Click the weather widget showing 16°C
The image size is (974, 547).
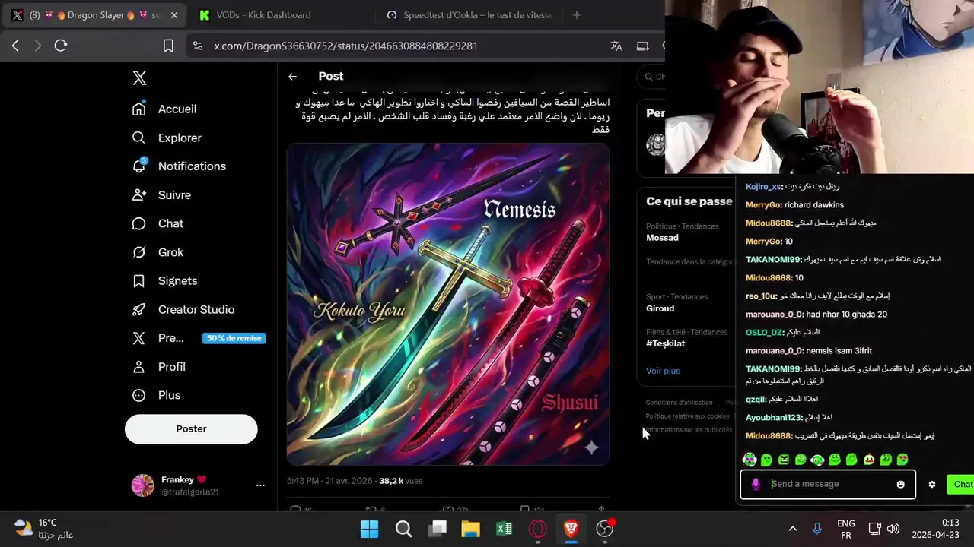click(46, 529)
